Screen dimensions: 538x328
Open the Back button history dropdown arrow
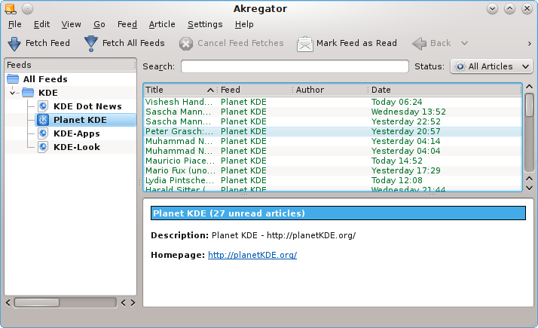pyautogui.click(x=465, y=44)
